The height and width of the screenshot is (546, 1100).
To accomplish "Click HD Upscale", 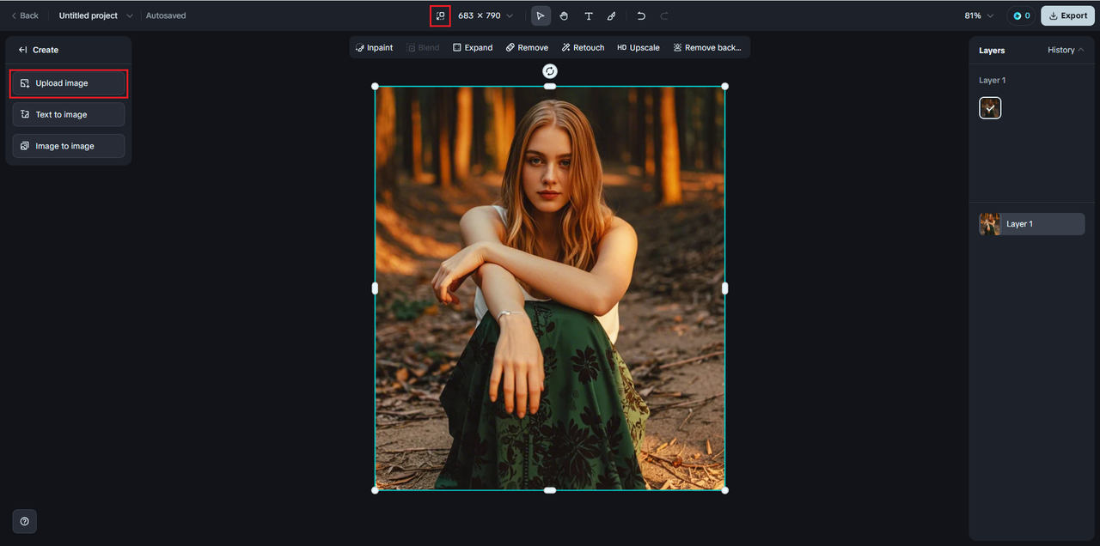I will (639, 47).
